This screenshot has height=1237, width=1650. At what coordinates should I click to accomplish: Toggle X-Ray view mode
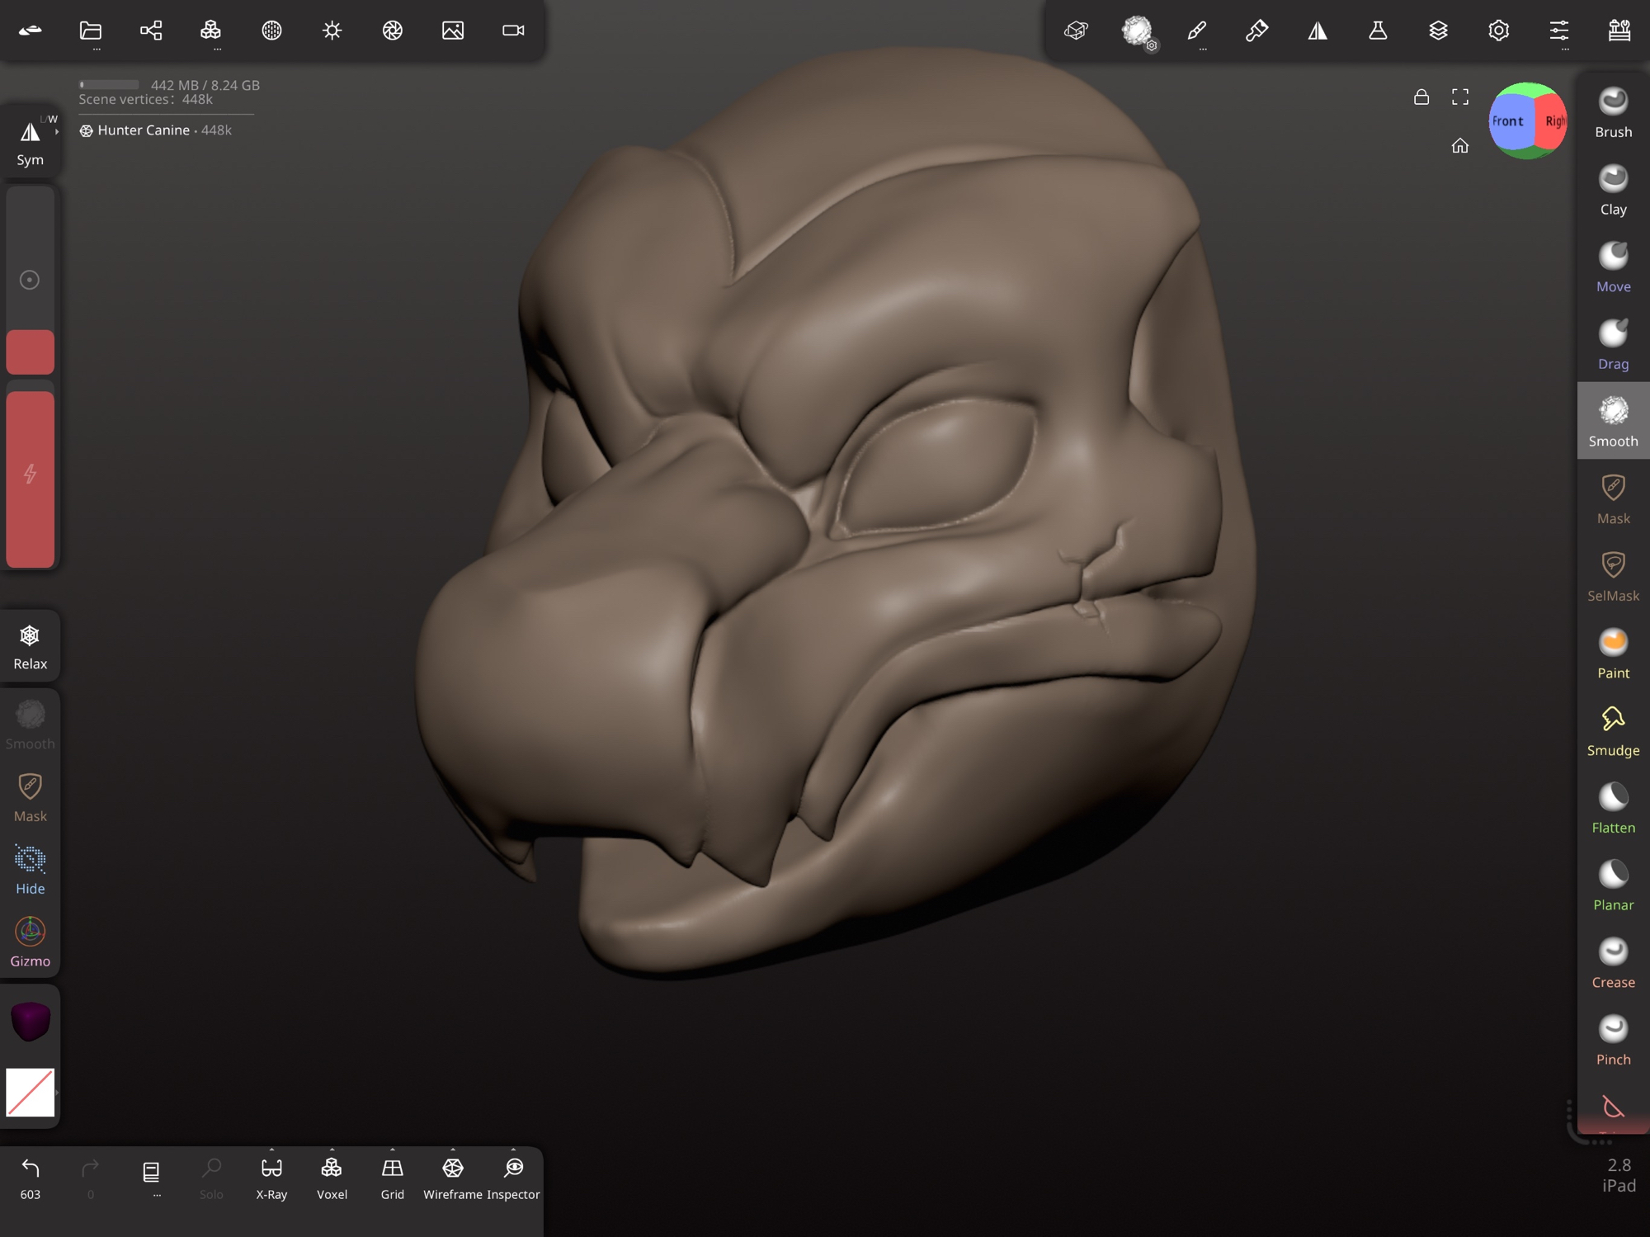[x=271, y=1176]
